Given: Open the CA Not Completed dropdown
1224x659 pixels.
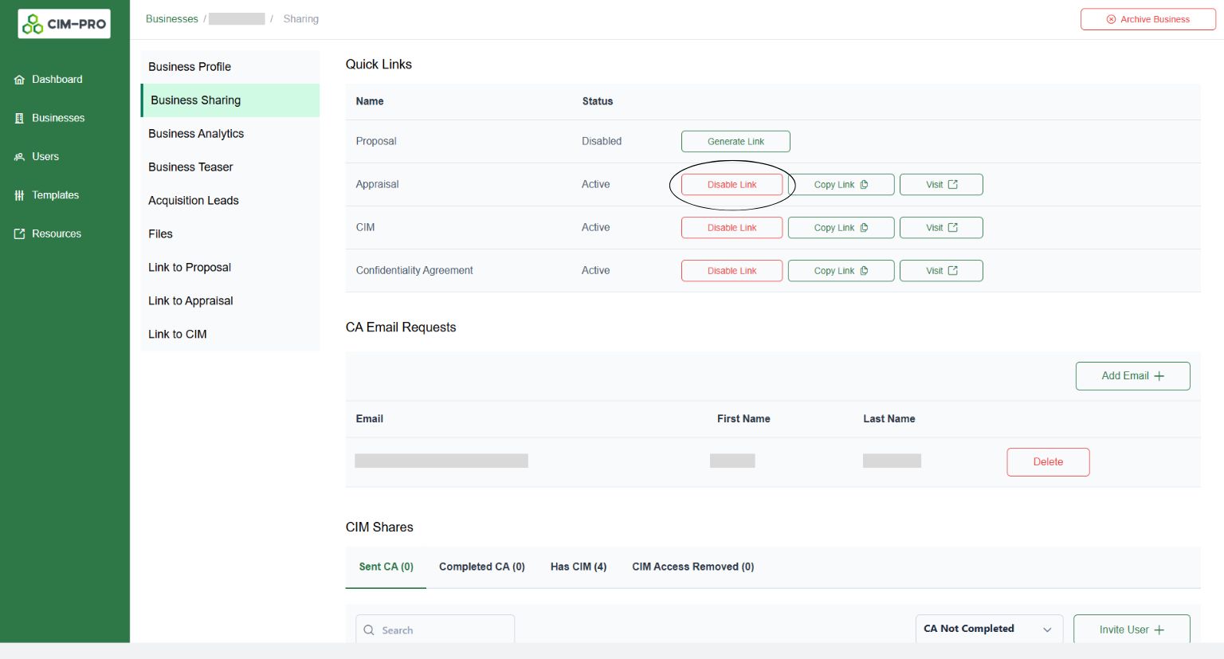Looking at the screenshot, I should pos(989,629).
